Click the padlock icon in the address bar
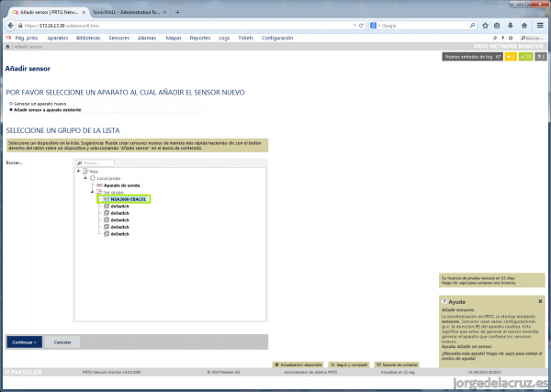Screen dimensions: 551x392 (20, 26)
